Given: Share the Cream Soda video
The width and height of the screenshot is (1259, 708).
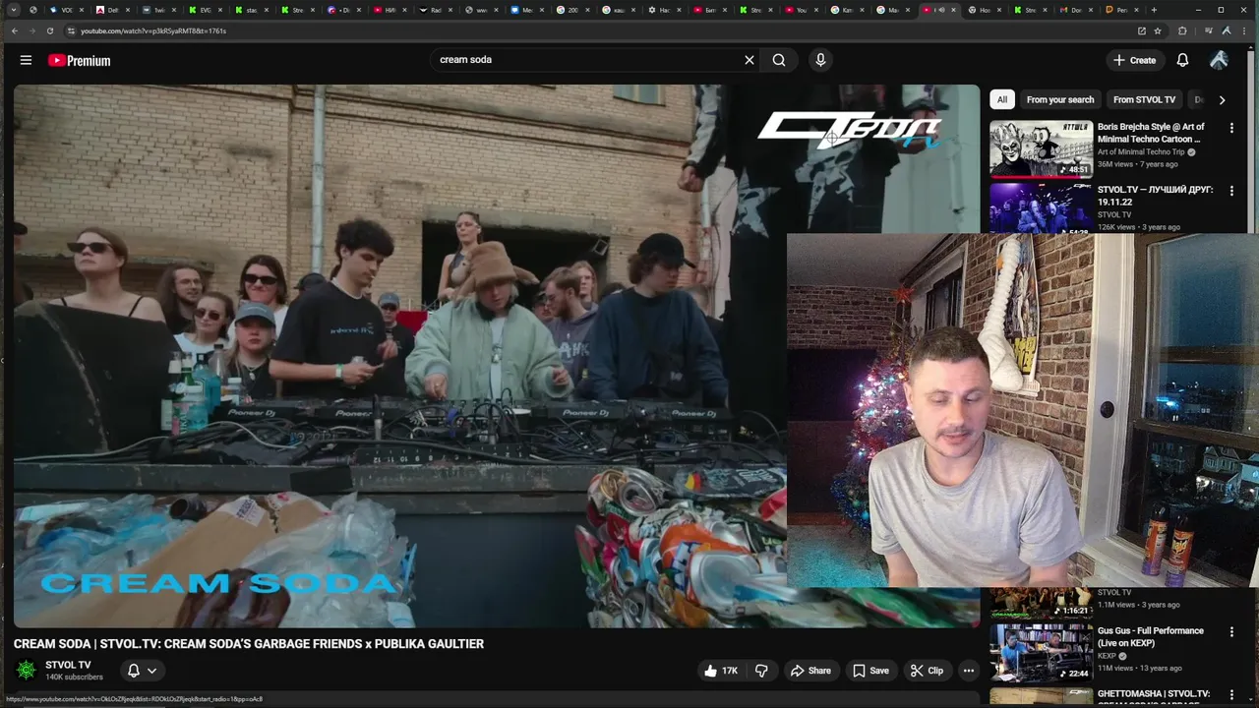Looking at the screenshot, I should [810, 671].
